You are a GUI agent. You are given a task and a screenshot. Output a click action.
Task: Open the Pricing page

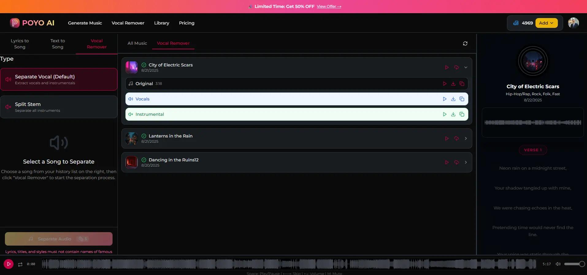[x=187, y=23]
